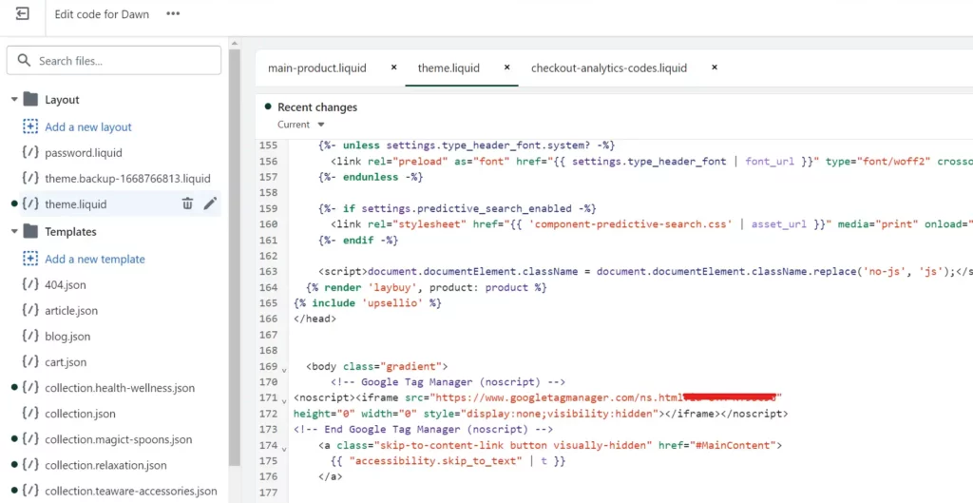
Task: Click the render 'laybuy' code line
Action: tap(427, 287)
